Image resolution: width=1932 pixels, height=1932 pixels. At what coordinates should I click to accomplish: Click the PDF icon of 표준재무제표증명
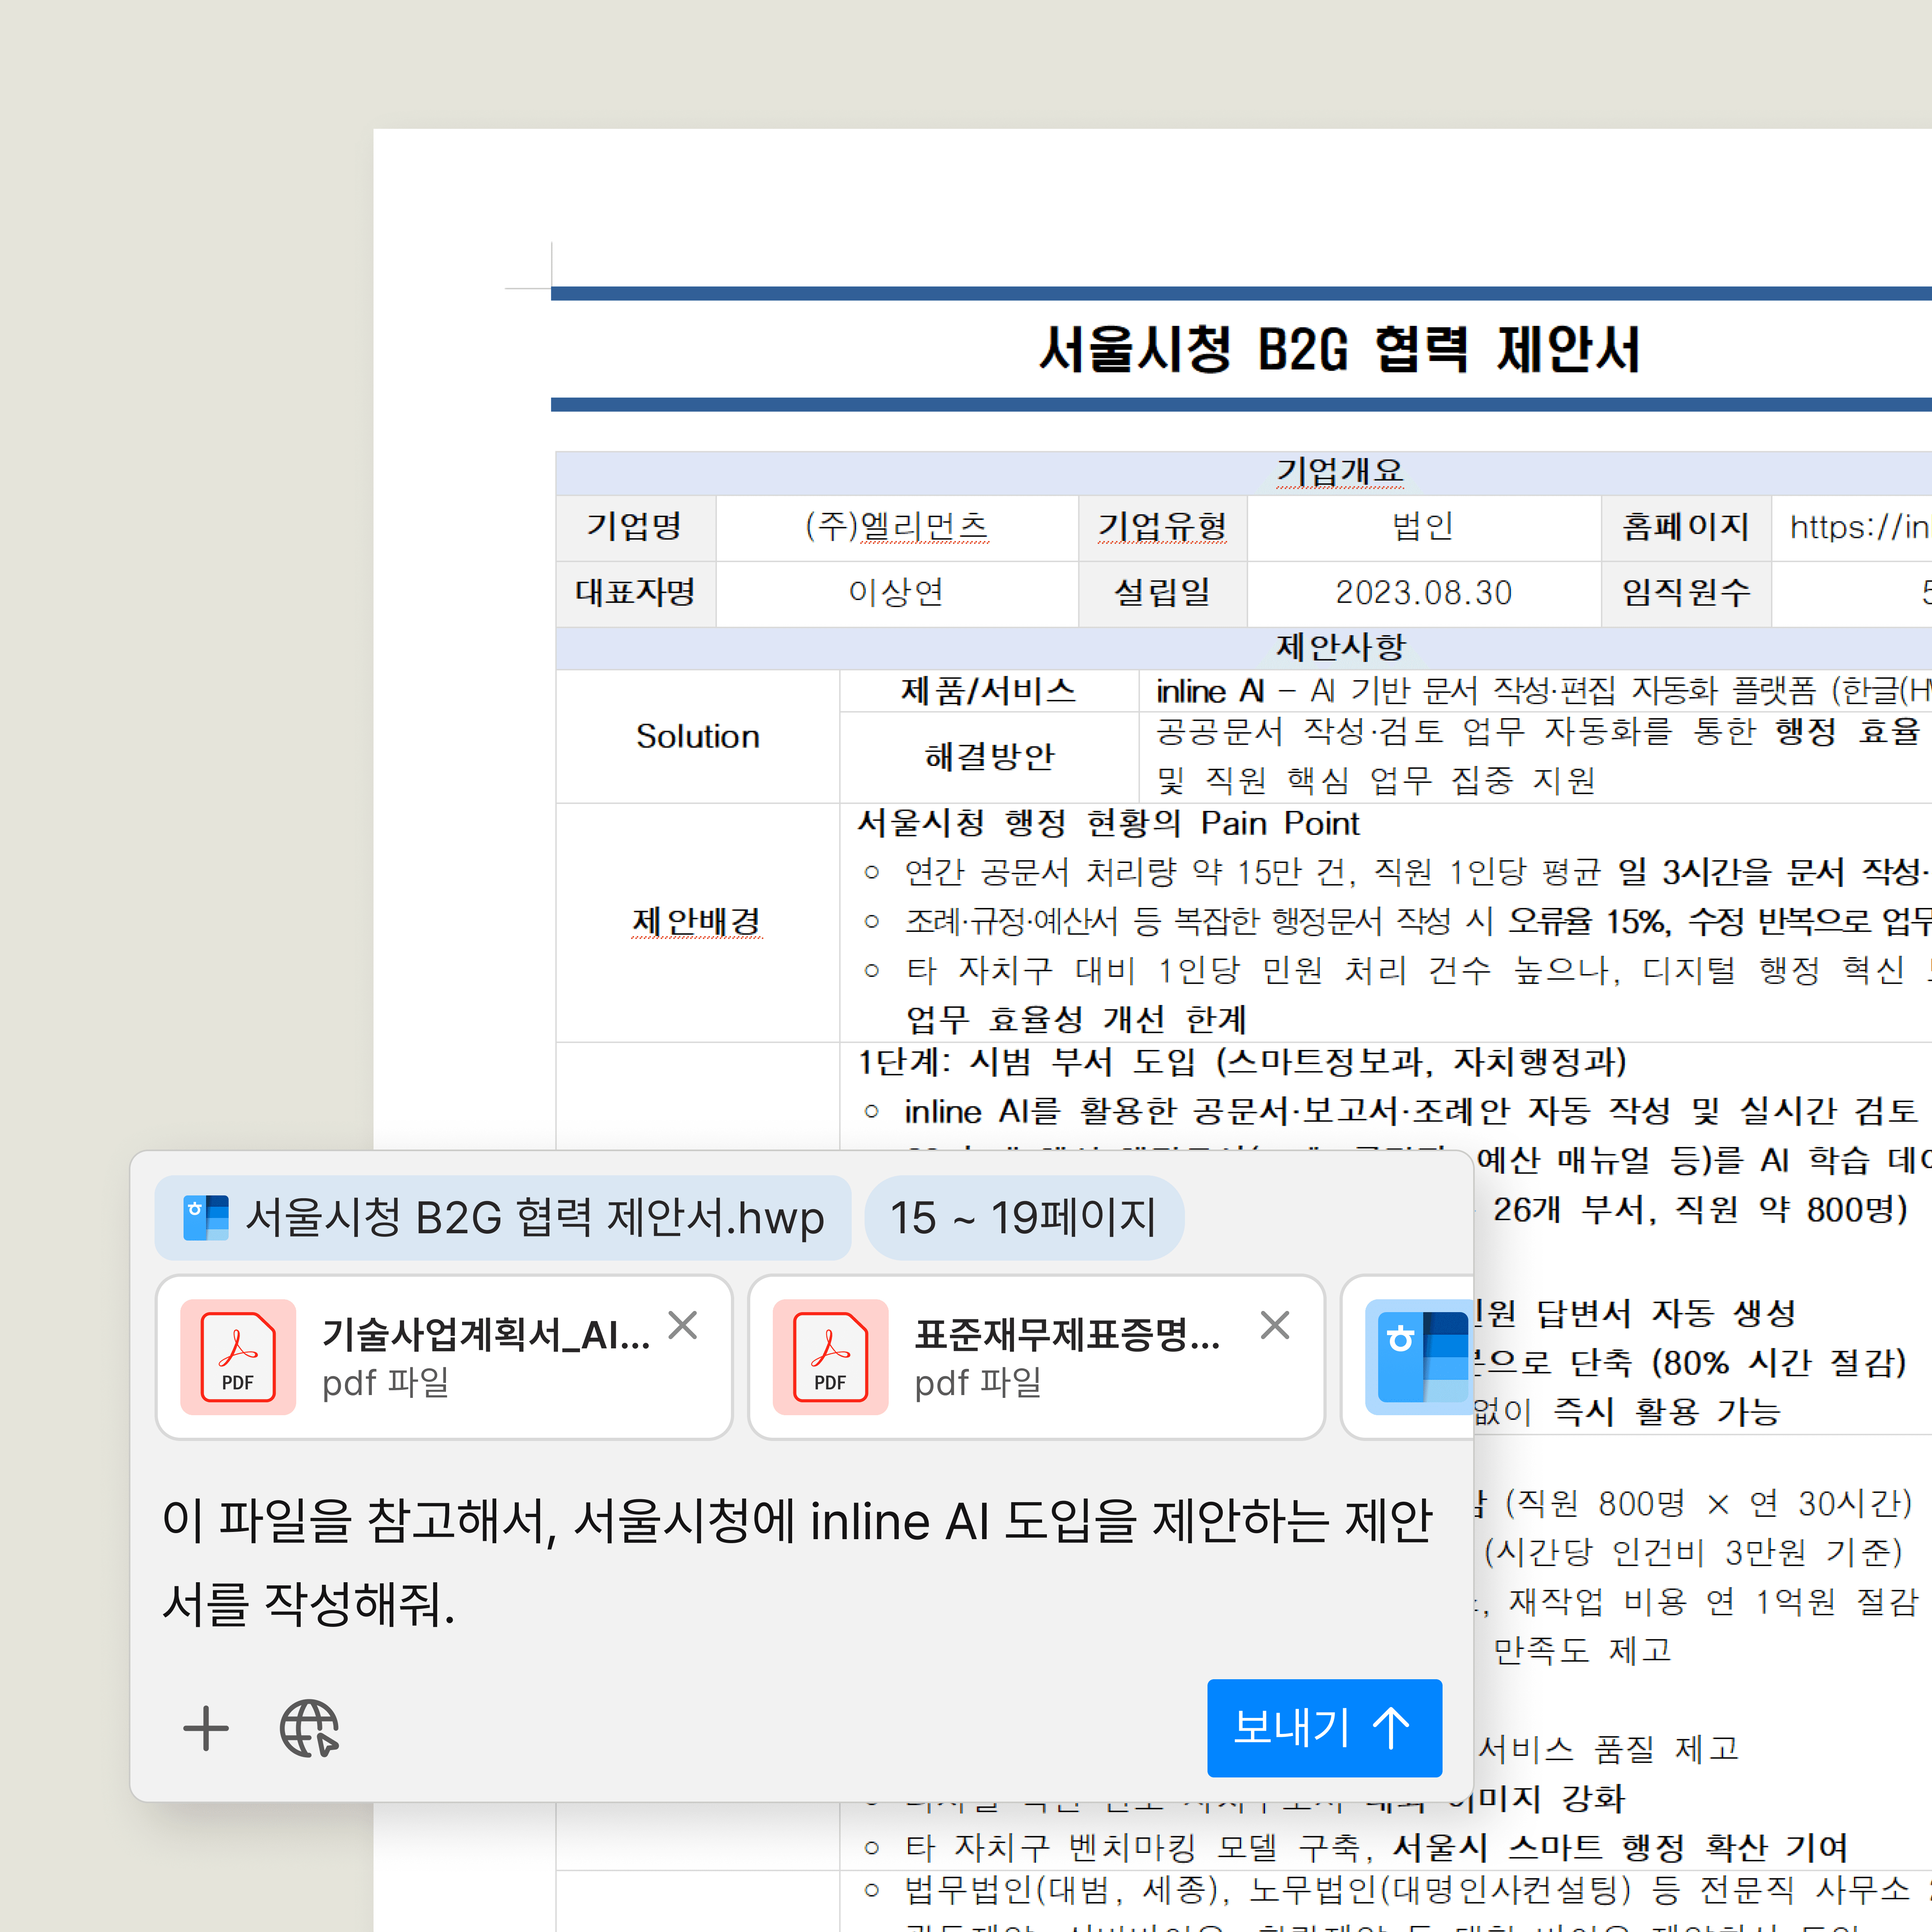pyautogui.click(x=830, y=1357)
